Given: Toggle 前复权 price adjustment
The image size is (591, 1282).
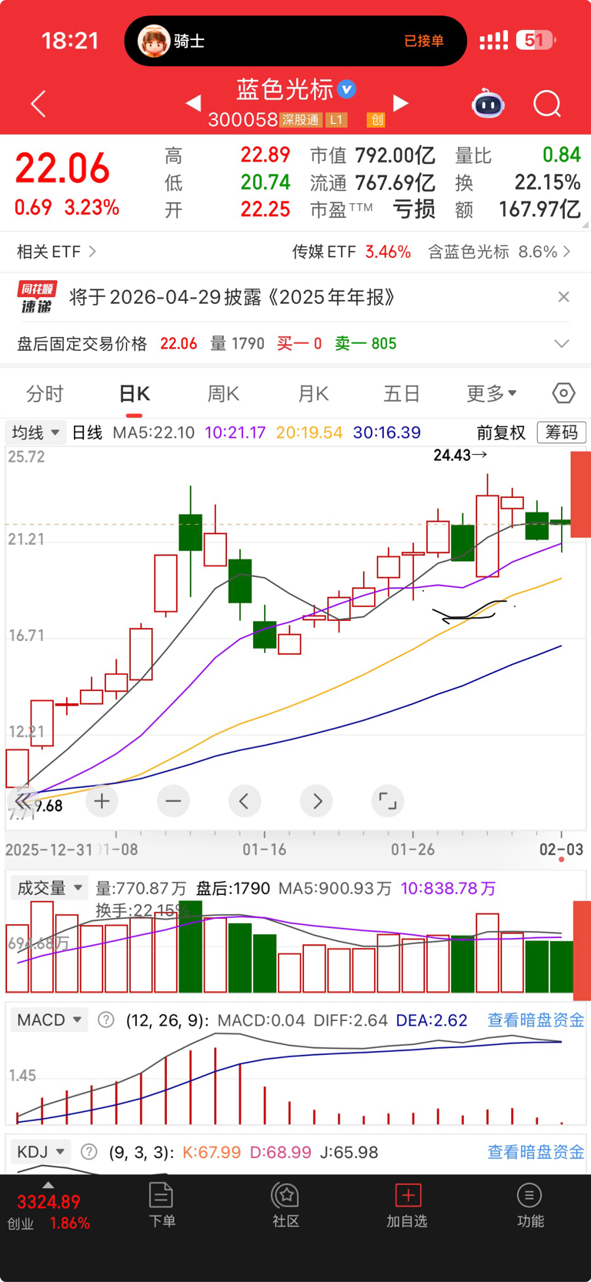Looking at the screenshot, I should (x=501, y=432).
